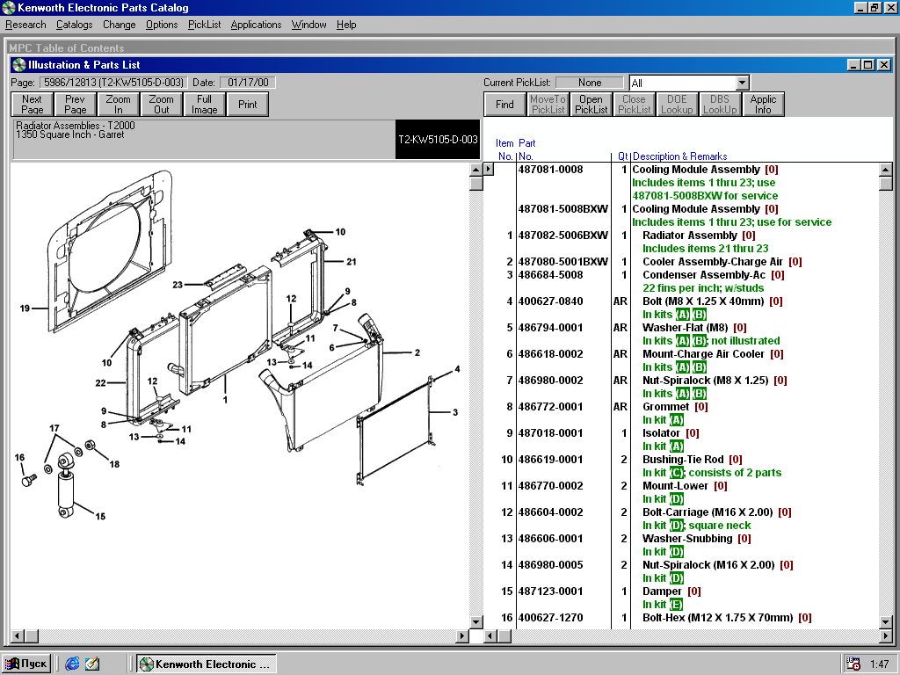
Task: Click the Applic Info button
Action: point(763,105)
